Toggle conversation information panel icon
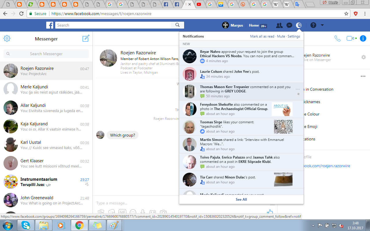 click(363, 38)
